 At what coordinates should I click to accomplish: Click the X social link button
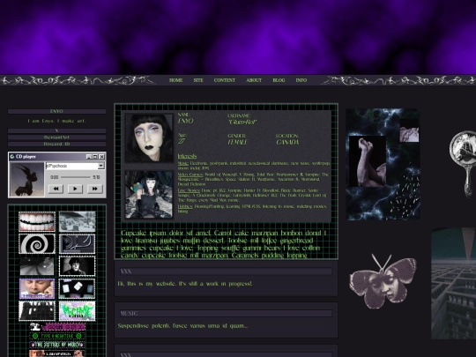pyautogui.click(x=56, y=130)
